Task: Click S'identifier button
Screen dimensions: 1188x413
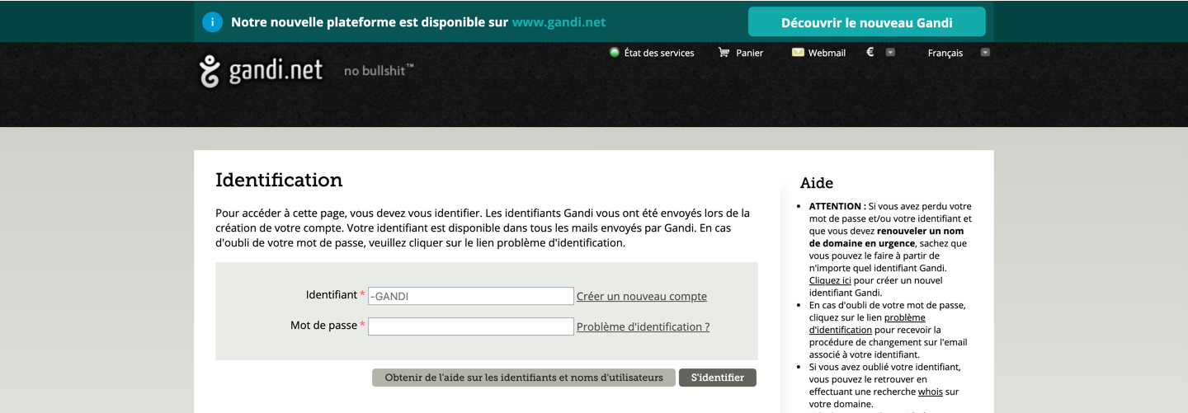Action: click(718, 378)
